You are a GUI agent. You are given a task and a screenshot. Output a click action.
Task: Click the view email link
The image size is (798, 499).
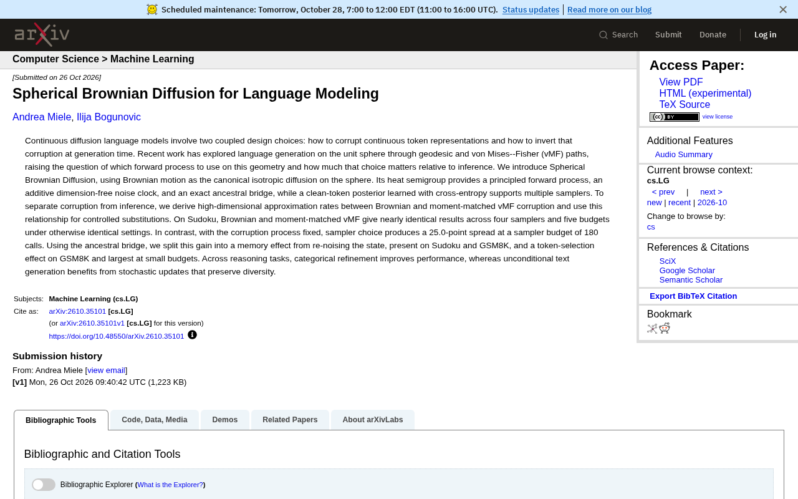click(x=106, y=371)
